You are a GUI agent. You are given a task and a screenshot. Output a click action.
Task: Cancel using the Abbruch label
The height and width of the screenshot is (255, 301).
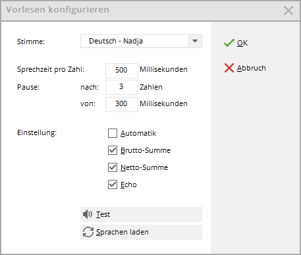[x=252, y=68]
